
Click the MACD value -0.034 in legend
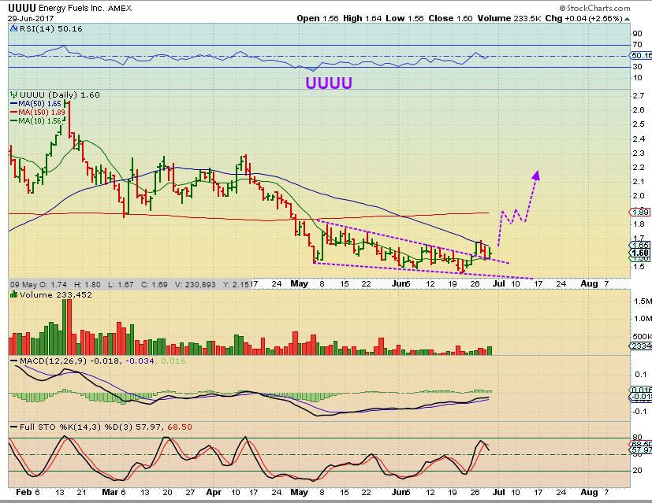(140, 361)
